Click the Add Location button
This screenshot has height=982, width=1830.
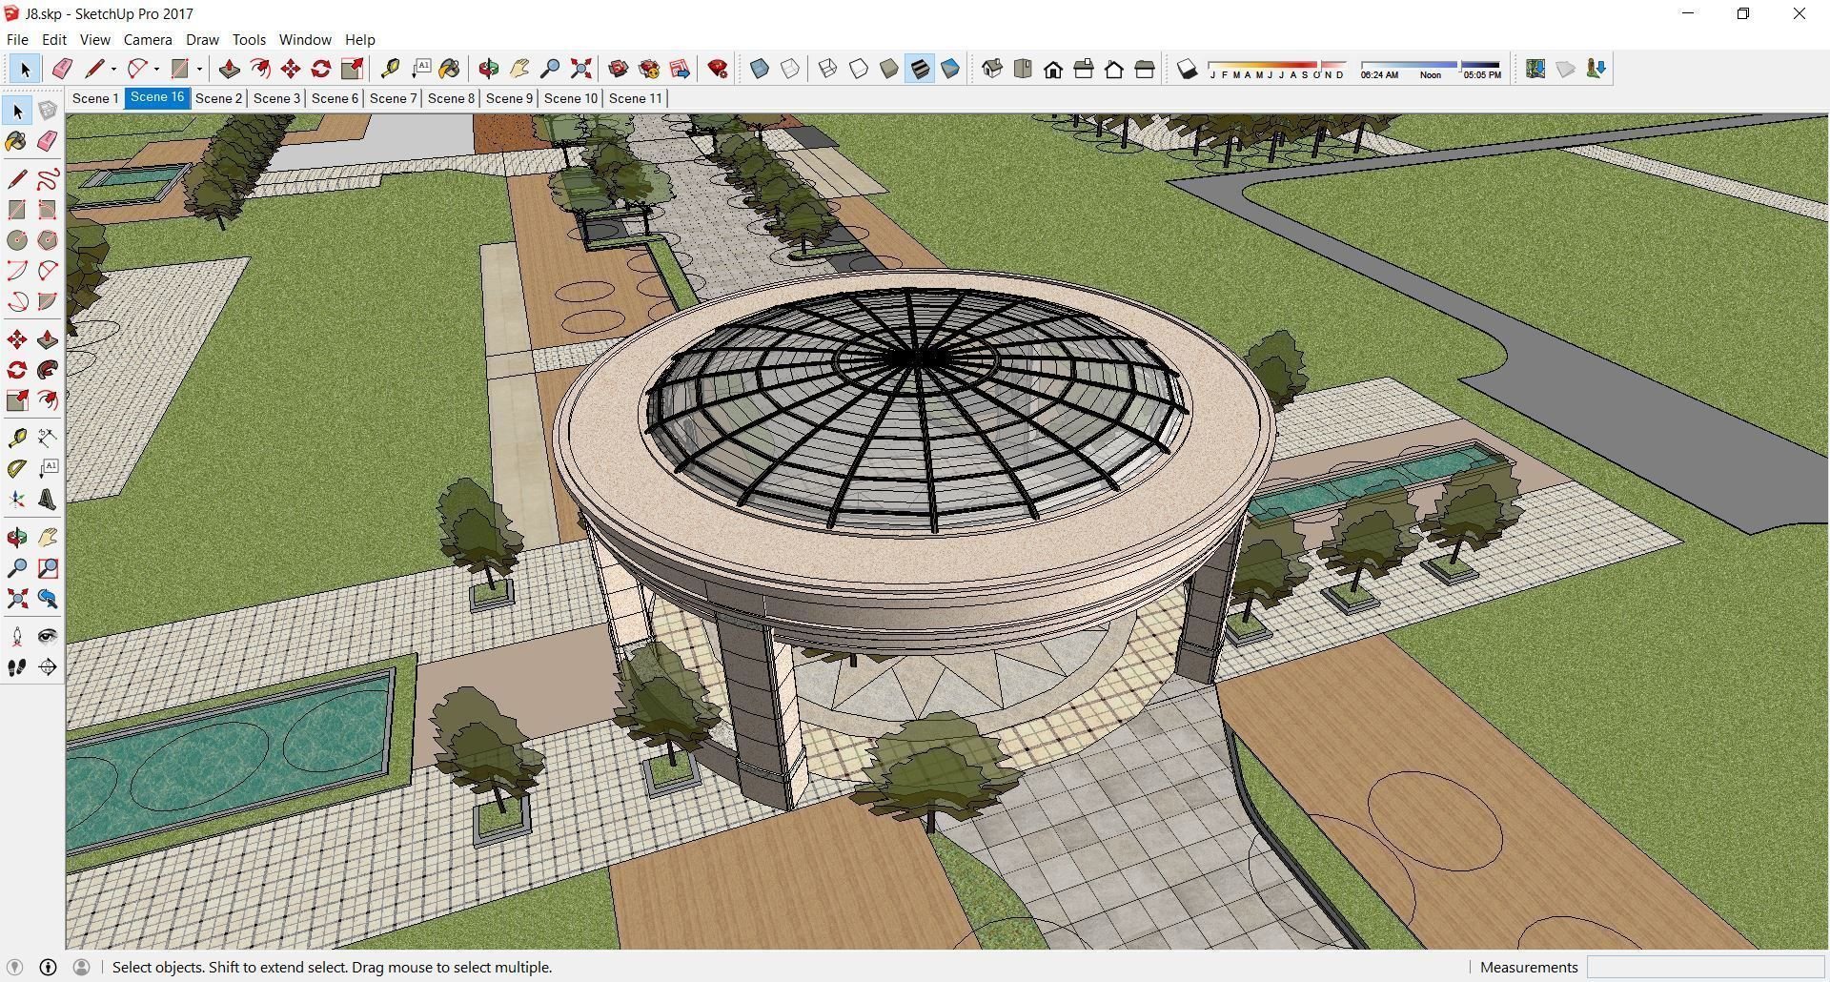[x=1535, y=69]
